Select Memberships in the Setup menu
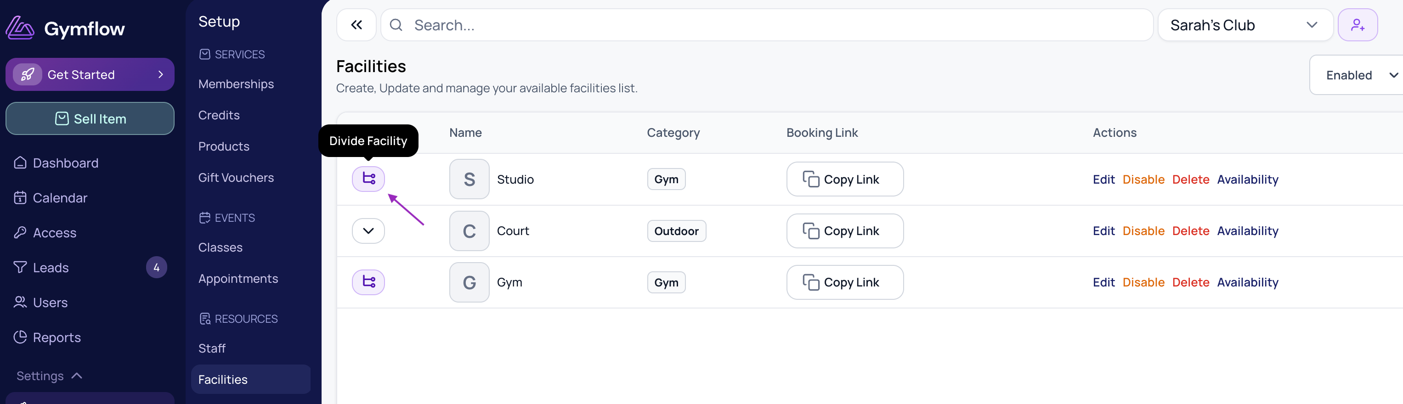The width and height of the screenshot is (1403, 404). click(236, 84)
